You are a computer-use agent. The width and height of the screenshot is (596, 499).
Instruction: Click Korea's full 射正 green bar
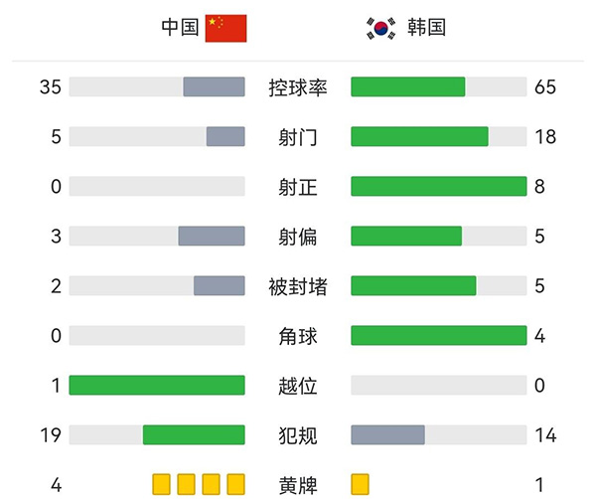[x=438, y=187]
